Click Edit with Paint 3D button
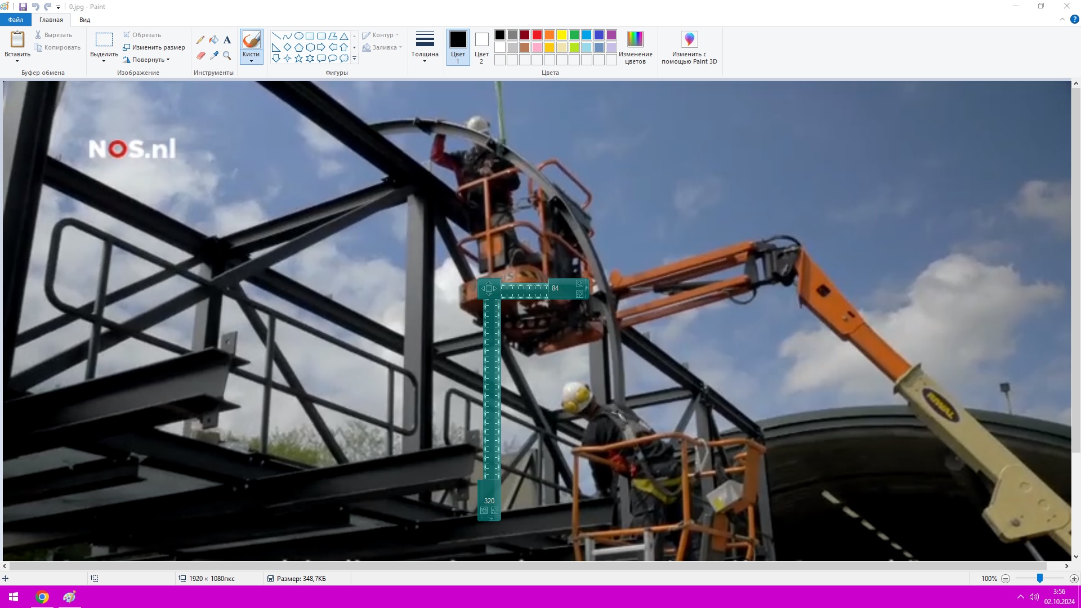 [689, 47]
